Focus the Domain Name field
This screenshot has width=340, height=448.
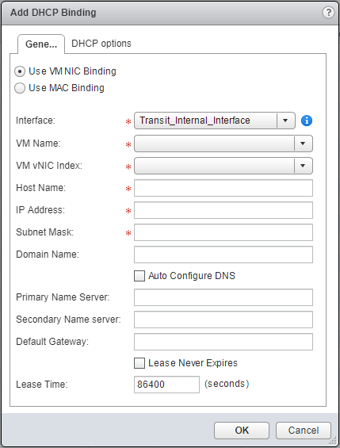[223, 255]
